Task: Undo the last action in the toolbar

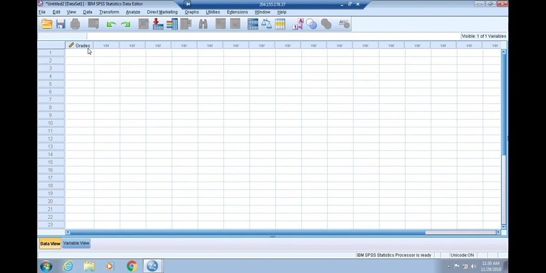Action: click(x=111, y=24)
